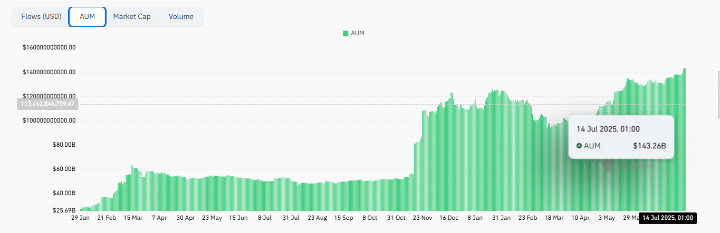Image resolution: width=720 pixels, height=233 pixels.
Task: Click the $80.00B y-axis label
Action: pyautogui.click(x=63, y=145)
